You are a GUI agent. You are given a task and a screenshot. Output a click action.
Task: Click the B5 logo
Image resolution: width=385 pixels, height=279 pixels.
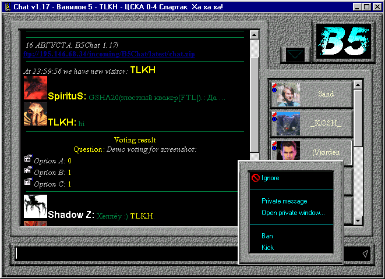[346, 42]
